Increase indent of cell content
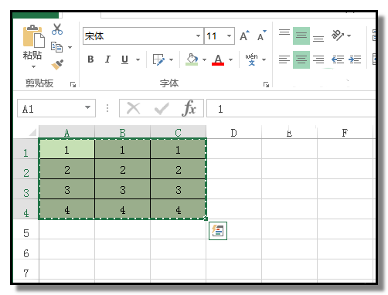Image resolution: width=388 pixels, height=295 pixels. click(x=355, y=59)
